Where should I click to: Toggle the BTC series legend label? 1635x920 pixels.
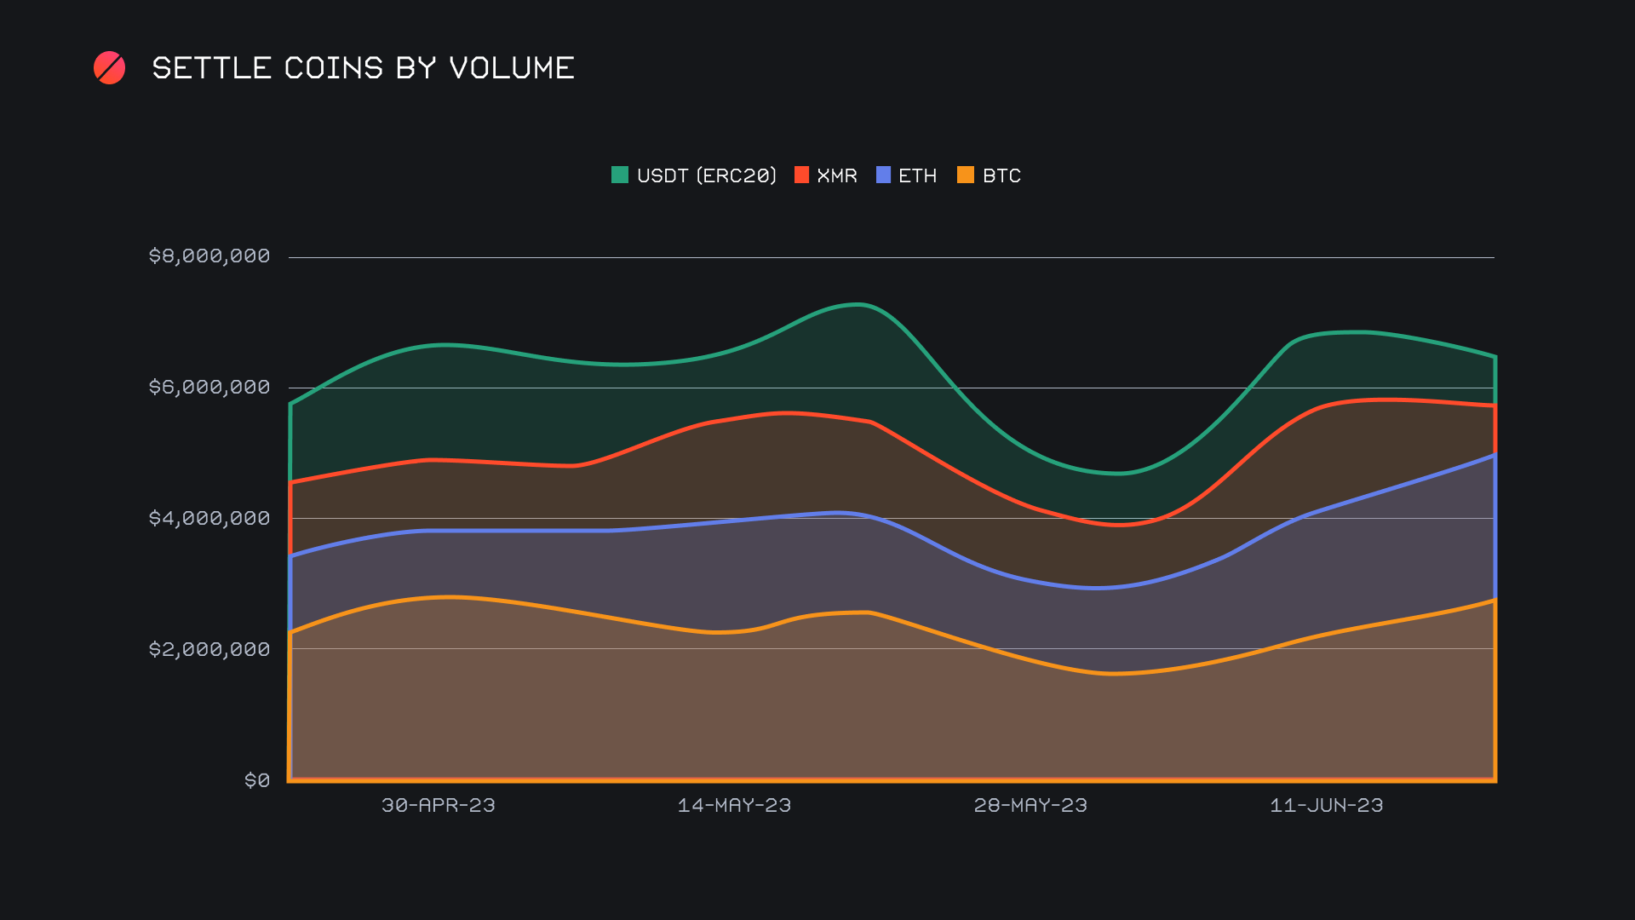(x=1001, y=175)
